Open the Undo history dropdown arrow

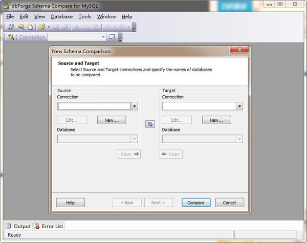point(115,27)
